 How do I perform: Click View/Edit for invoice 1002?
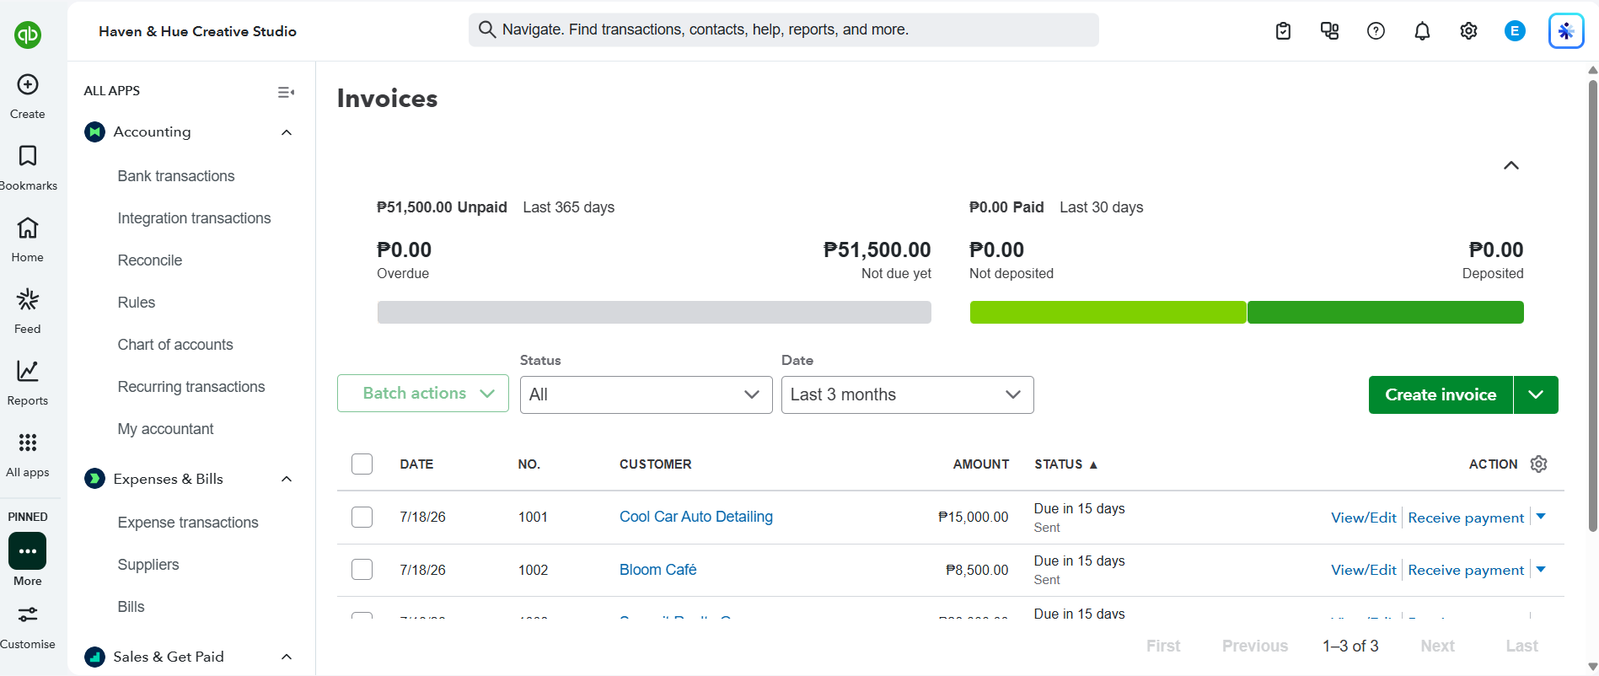1364,570
